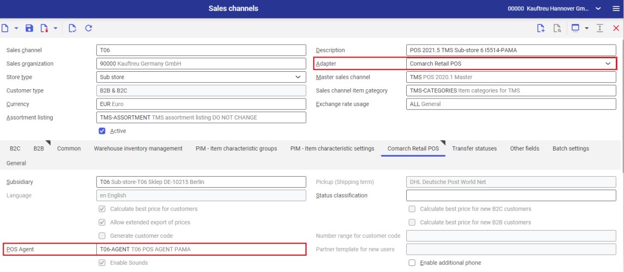Click the red X close icon

point(616,28)
